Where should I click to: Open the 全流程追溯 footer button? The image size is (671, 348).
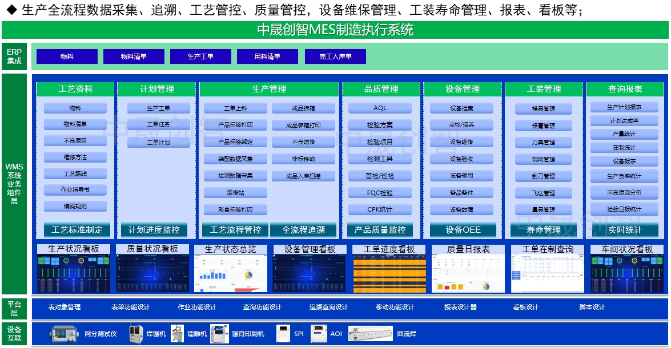pos(303,230)
